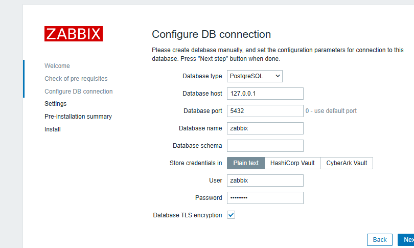Select HashiCorp Vault credentials storage

[292, 163]
